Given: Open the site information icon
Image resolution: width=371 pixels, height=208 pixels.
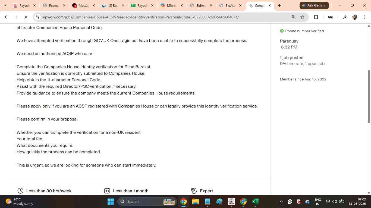Looking at the screenshot, I should 37,17.
